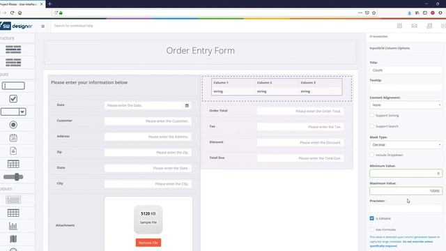Image resolution: width=446 pixels, height=251 pixels.
Task: Uncheck the Is Editable checkbox
Action: click(371, 218)
